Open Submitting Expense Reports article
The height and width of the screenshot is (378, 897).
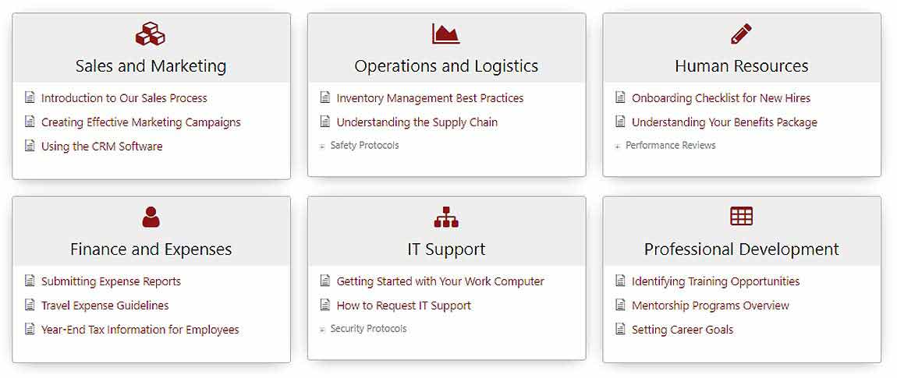[111, 281]
